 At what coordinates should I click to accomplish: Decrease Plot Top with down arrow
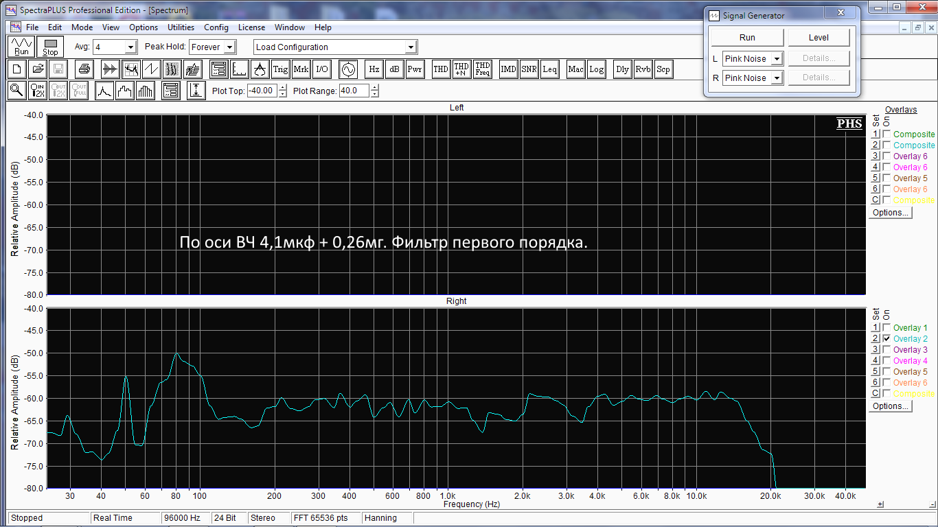click(x=282, y=94)
